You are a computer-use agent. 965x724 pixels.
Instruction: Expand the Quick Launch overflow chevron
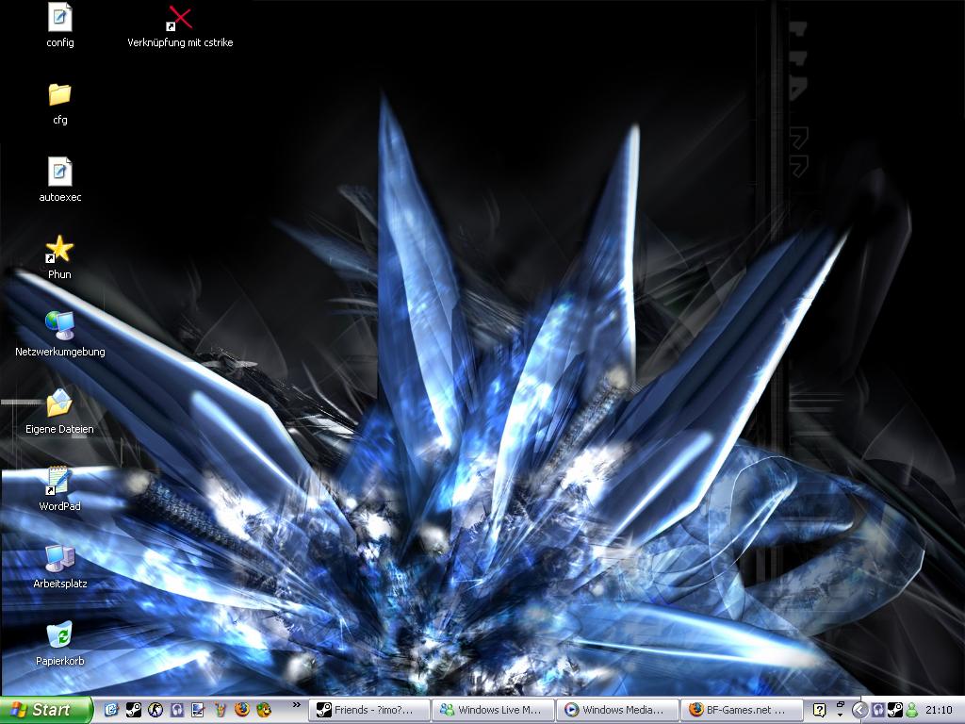(x=297, y=704)
